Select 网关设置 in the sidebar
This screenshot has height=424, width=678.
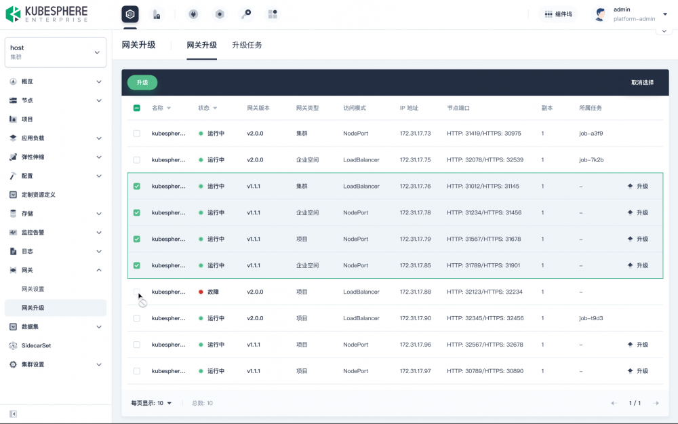(x=33, y=289)
